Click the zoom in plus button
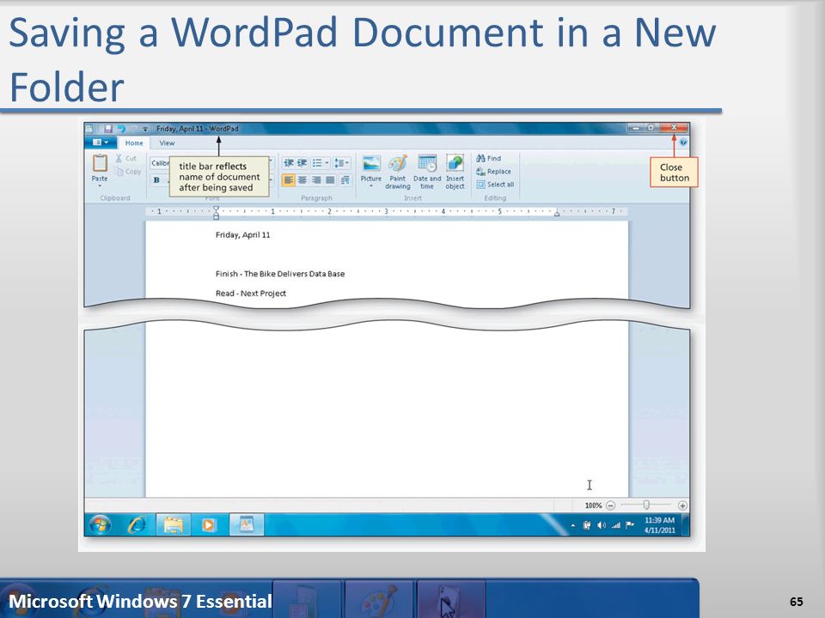Screen dimensions: 825x618 pyautogui.click(x=682, y=506)
